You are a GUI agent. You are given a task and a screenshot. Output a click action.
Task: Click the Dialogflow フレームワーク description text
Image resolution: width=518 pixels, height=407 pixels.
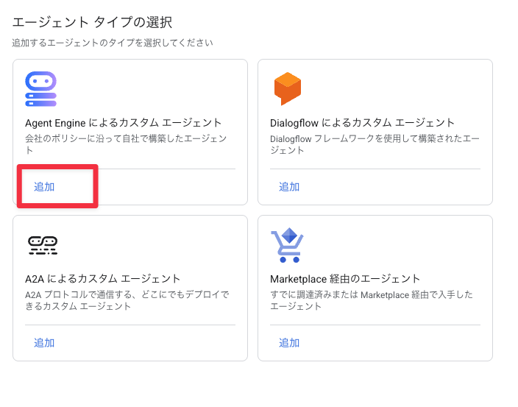coord(375,144)
